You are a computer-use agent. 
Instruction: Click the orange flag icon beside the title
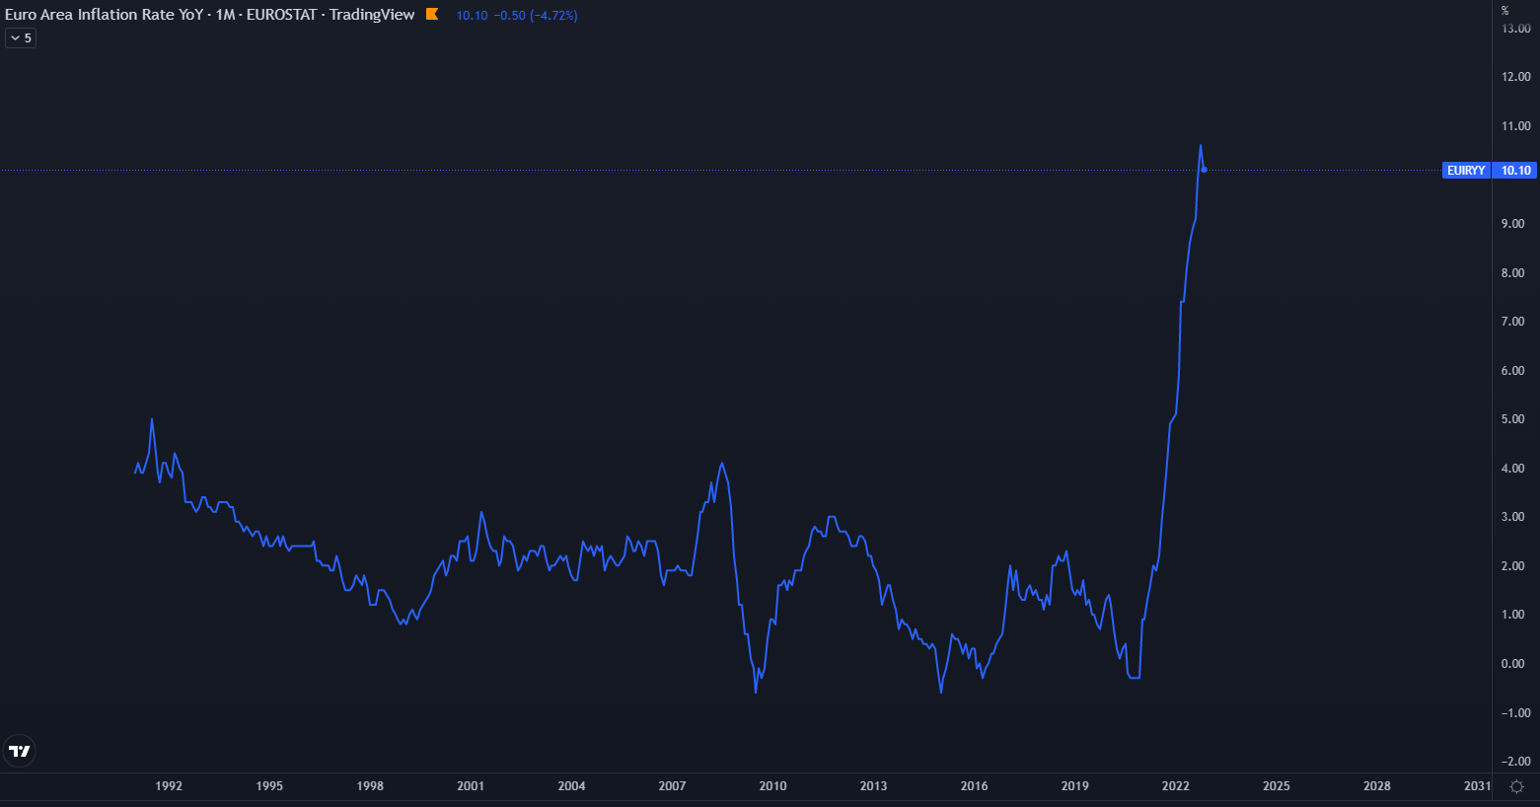click(432, 14)
